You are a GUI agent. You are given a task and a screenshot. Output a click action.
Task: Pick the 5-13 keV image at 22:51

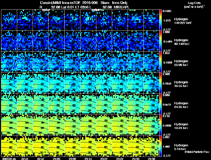tap(25, 146)
